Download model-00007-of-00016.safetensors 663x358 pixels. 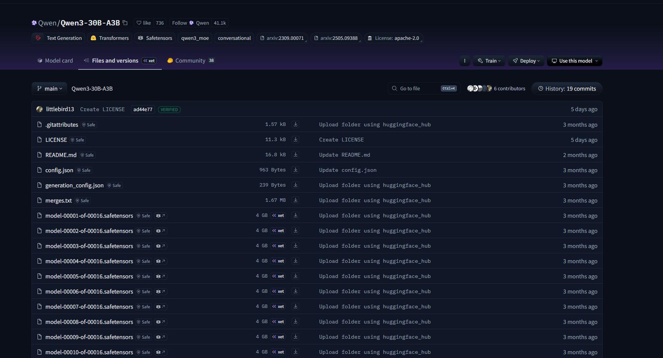click(x=295, y=306)
